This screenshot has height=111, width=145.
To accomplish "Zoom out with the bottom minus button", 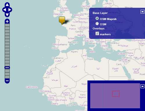I will click(x=7, y=81).
